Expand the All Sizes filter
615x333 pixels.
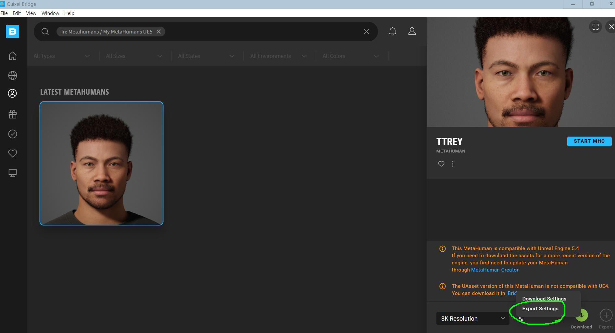pyautogui.click(x=134, y=56)
